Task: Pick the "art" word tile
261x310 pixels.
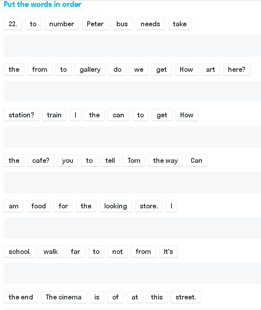Action: [211, 69]
